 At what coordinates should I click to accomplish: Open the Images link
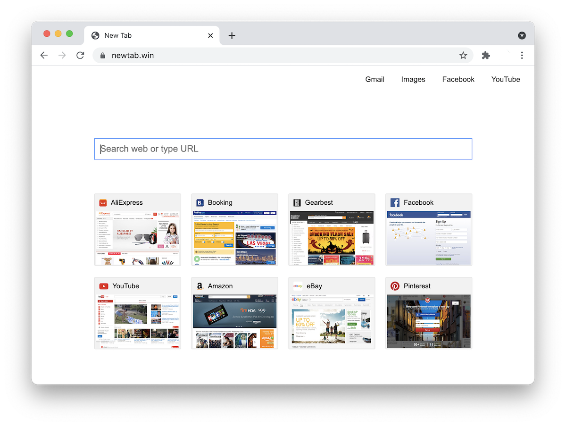(413, 79)
